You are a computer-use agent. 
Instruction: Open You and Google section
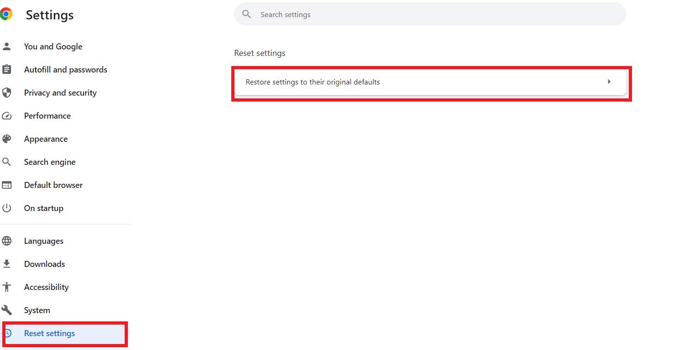53,46
